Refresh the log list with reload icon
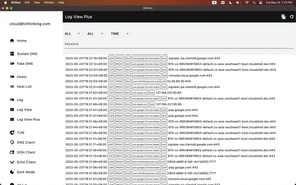 pos(292,17)
